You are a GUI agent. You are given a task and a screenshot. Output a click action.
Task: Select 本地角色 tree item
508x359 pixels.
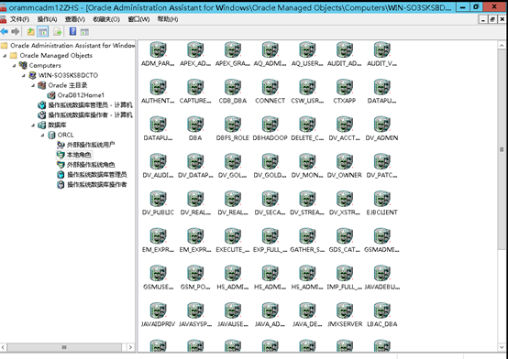pyautogui.click(x=79, y=155)
